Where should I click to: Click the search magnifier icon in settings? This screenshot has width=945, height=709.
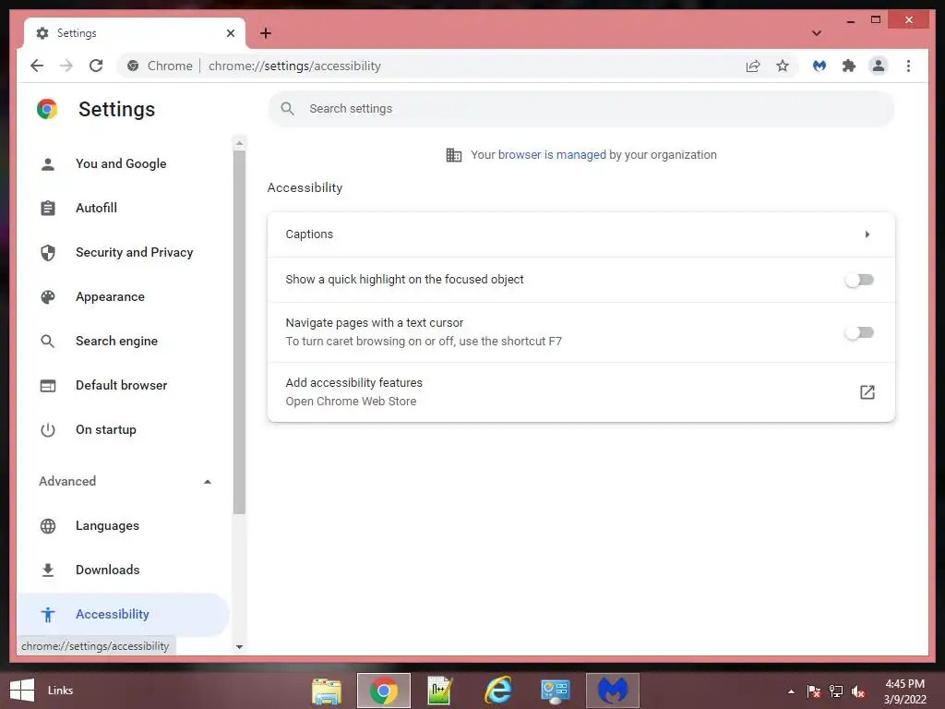pyautogui.click(x=288, y=109)
